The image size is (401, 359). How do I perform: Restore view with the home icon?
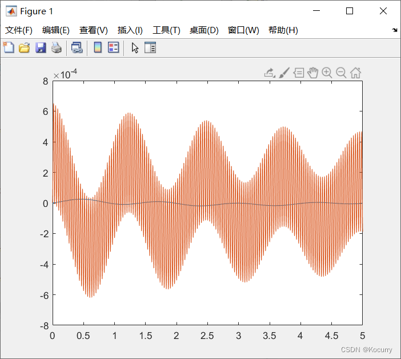(355, 73)
